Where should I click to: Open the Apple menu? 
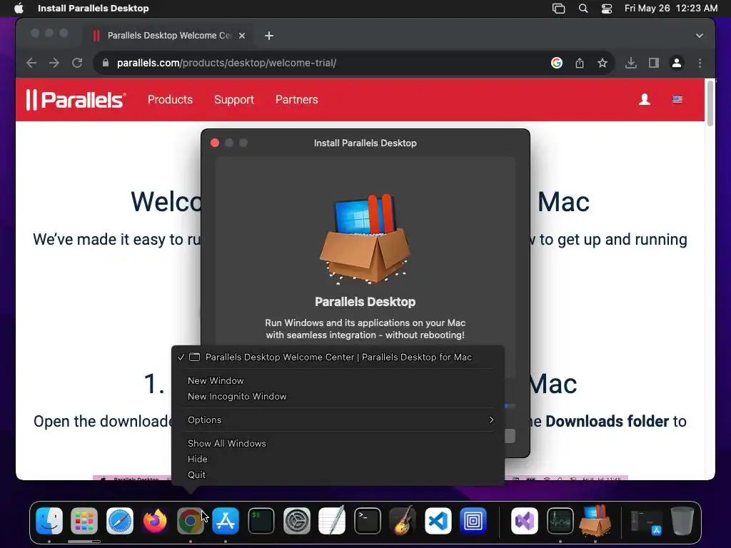19,9
